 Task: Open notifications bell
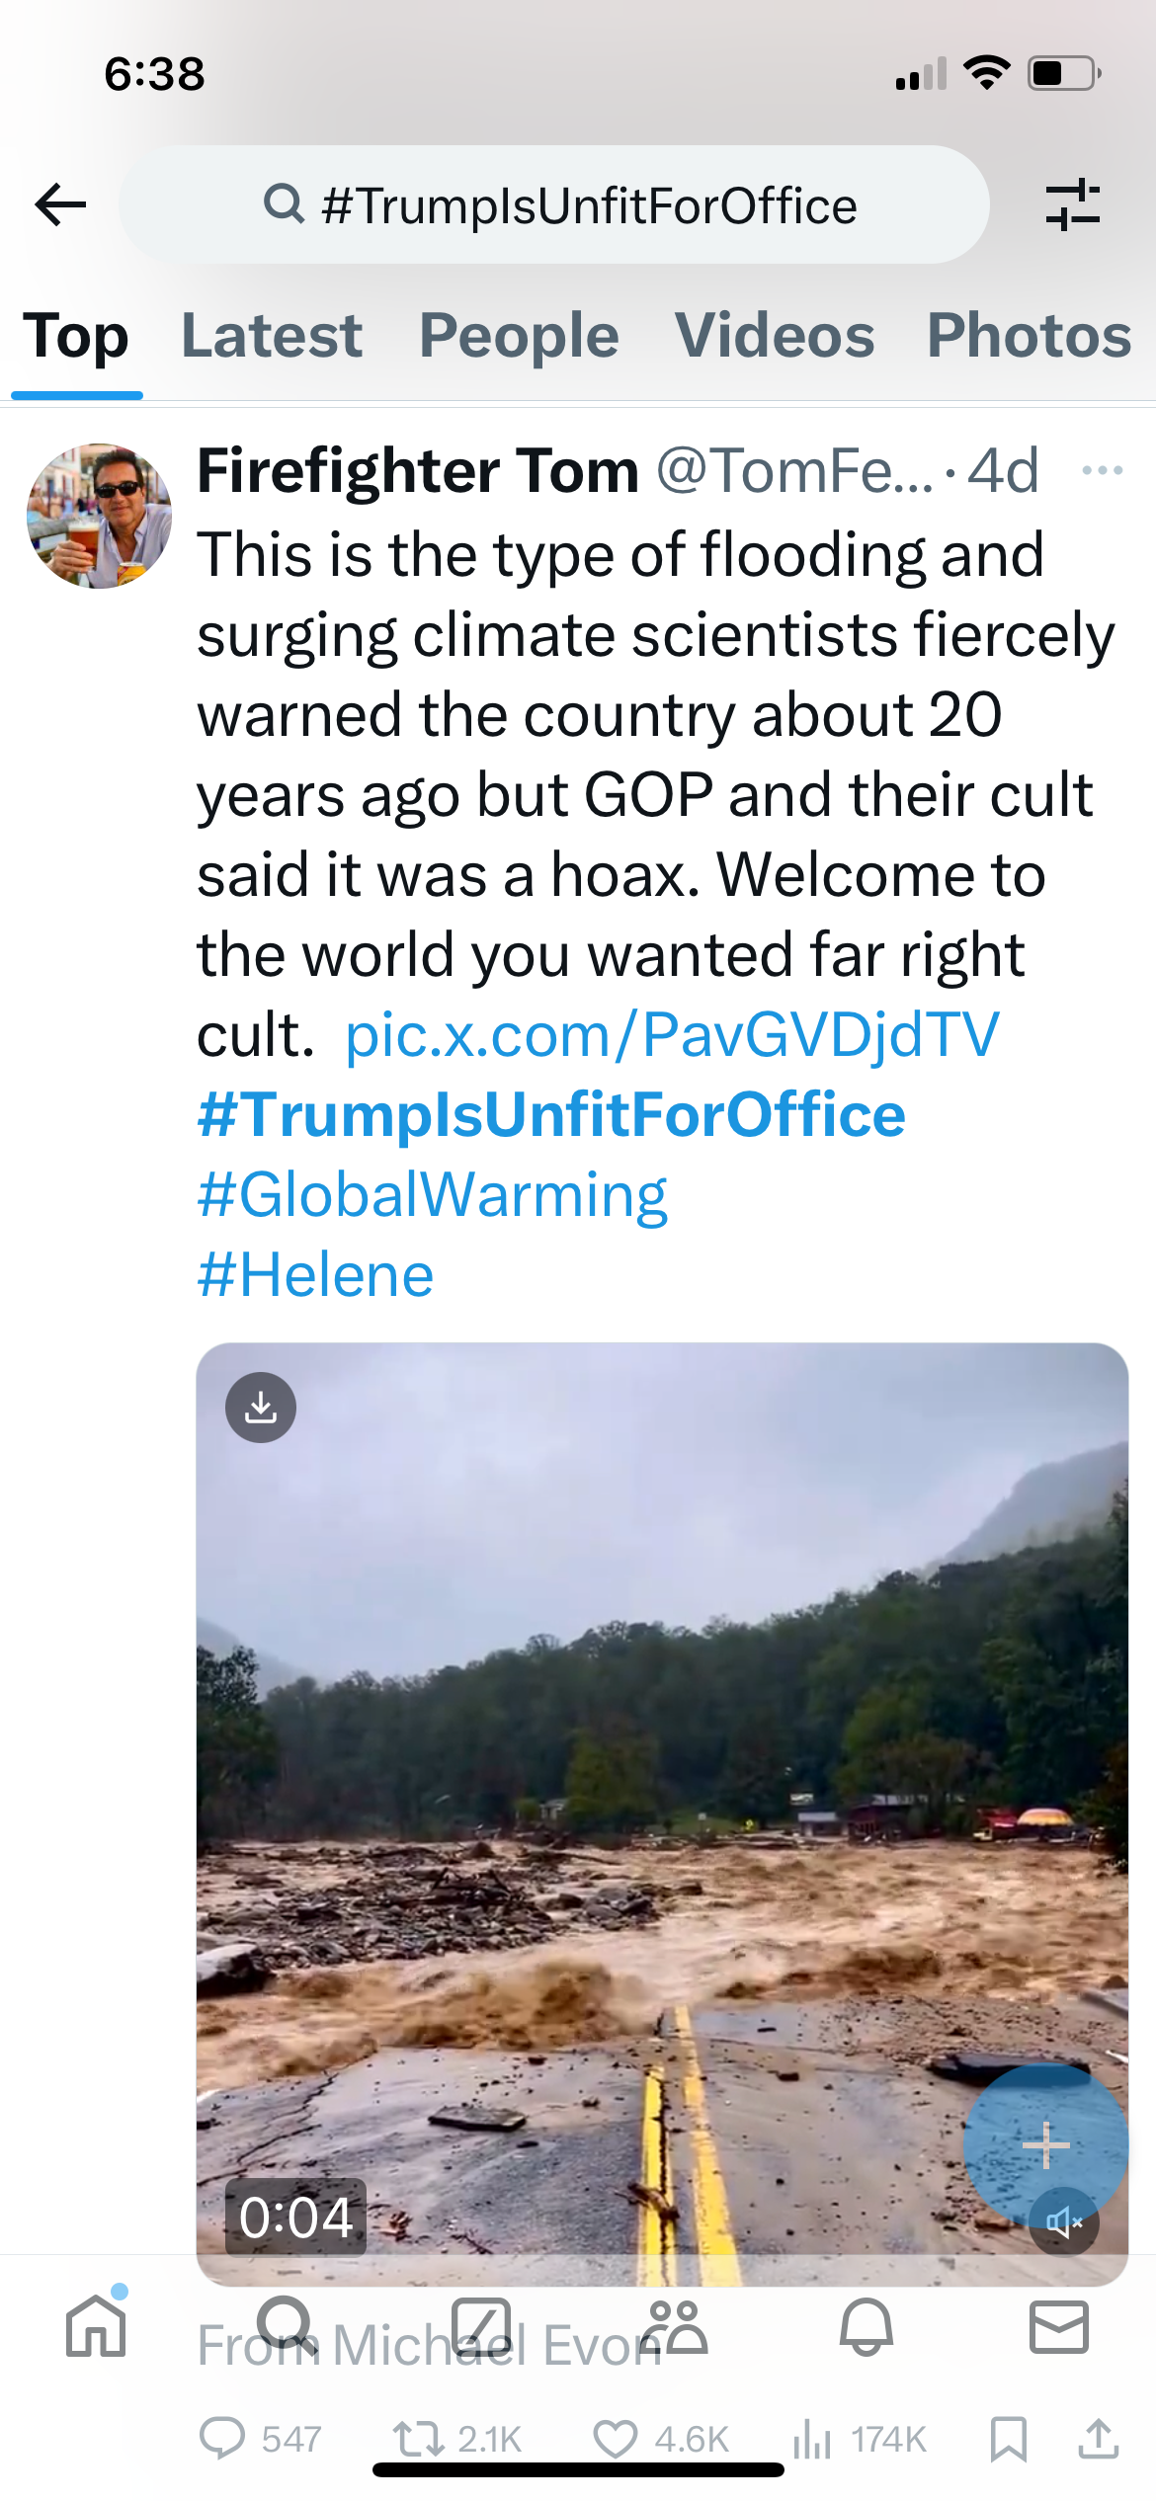click(x=867, y=2327)
